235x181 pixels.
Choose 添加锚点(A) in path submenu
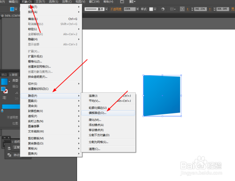pyautogui.click(x=108, y=125)
